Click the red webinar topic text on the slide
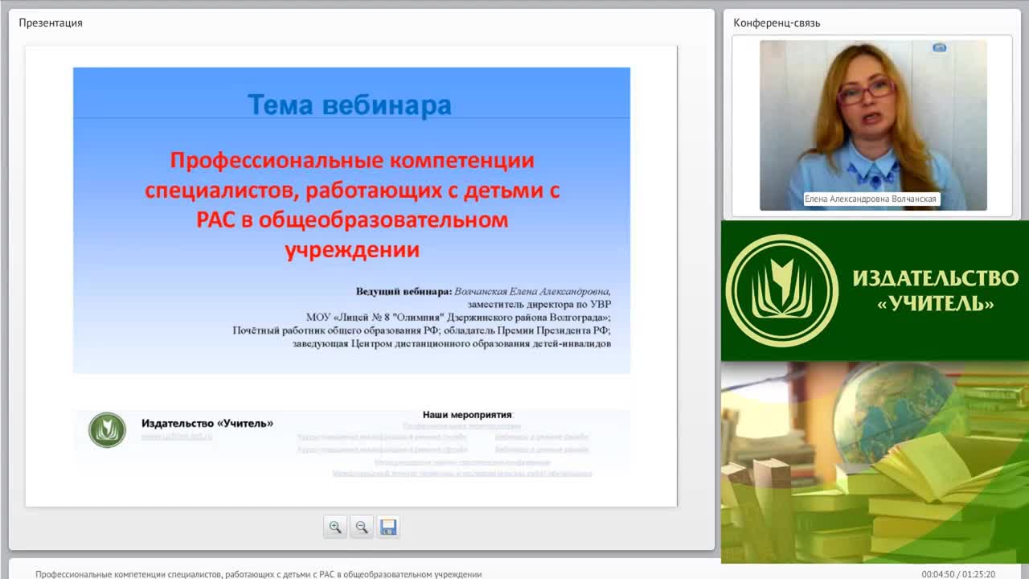Screen dimensions: 1029x579 point(351,204)
